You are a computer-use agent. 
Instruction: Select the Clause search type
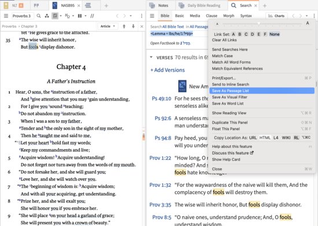pyautogui.click(x=212, y=16)
